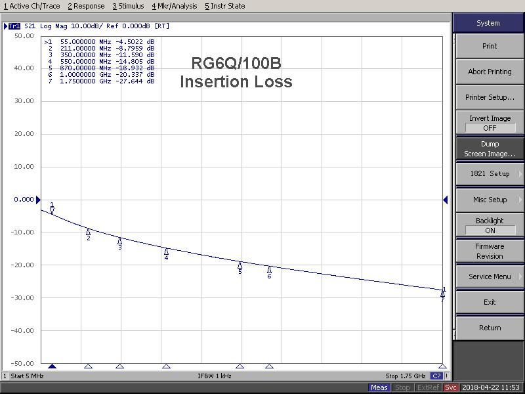
Task: Click marker 2 stimulus triangle on bottom axis
Action: click(89, 366)
